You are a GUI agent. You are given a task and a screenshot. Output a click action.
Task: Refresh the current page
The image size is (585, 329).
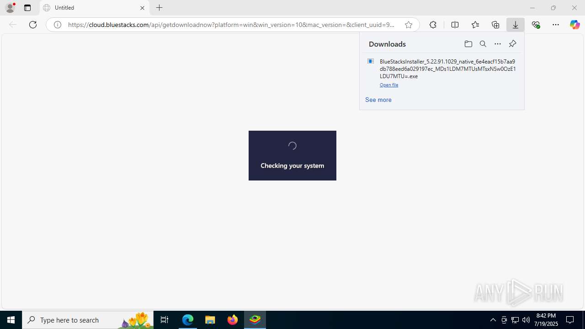(33, 25)
